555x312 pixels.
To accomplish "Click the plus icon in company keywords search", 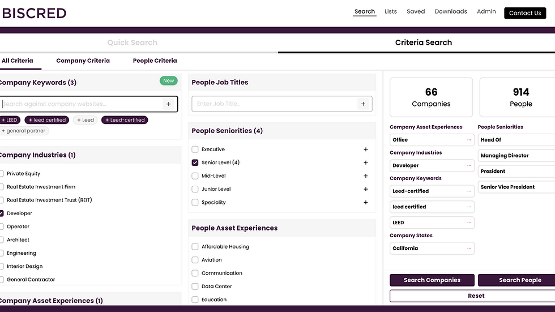I will [x=168, y=104].
